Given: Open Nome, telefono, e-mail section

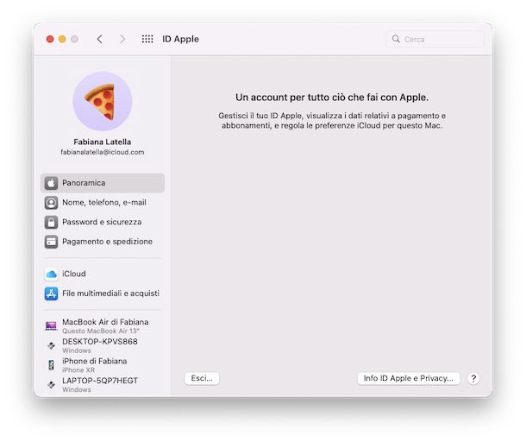Looking at the screenshot, I should 103,203.
